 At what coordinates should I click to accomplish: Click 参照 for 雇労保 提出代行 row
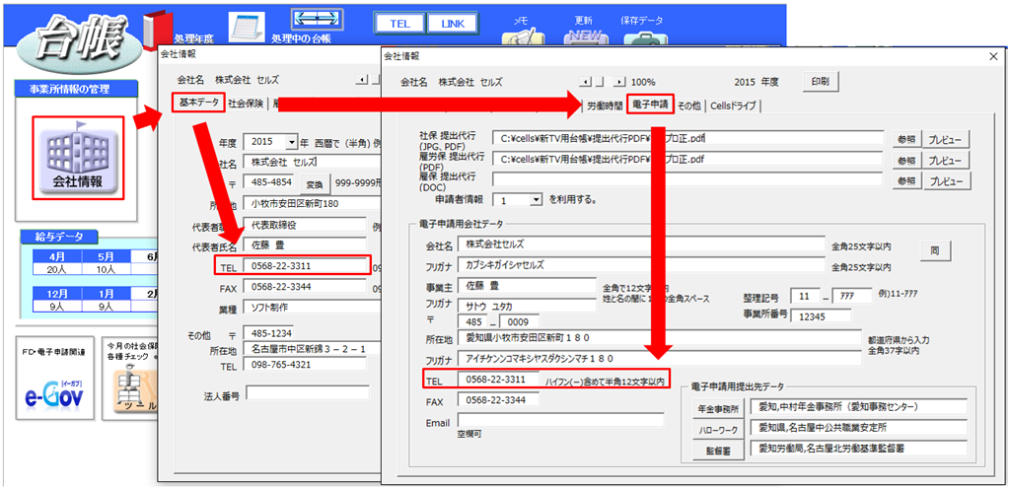tap(905, 161)
